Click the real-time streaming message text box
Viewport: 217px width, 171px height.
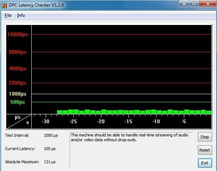point(131,150)
